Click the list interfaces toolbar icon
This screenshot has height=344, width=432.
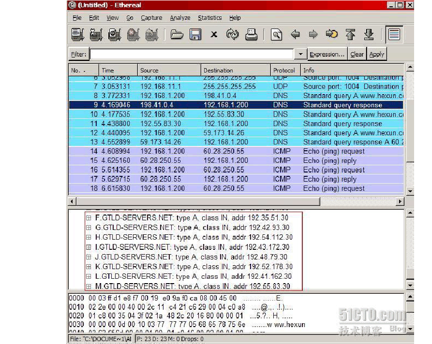point(78,35)
